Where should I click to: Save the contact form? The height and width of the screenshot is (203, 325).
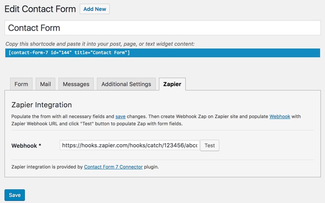click(x=15, y=195)
